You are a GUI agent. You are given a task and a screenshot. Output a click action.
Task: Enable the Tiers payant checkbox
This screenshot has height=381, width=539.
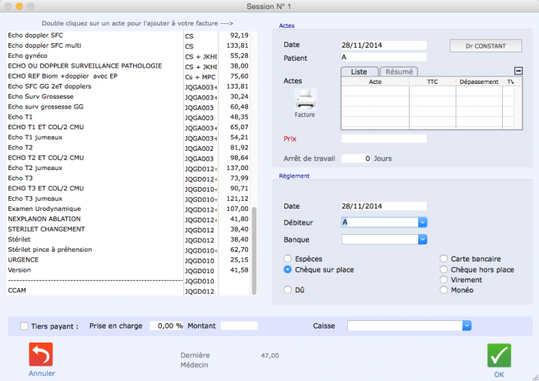tap(24, 326)
